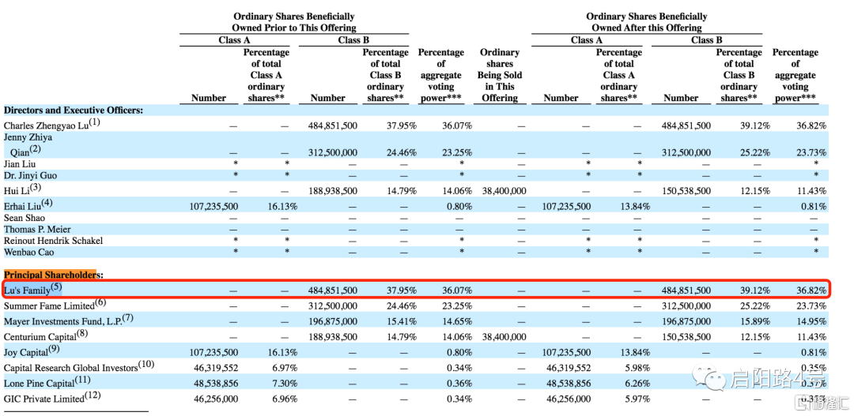The height and width of the screenshot is (416, 854).
Task: Click Mayer Investments Fund, L.P.(7) label
Action: coord(69,320)
